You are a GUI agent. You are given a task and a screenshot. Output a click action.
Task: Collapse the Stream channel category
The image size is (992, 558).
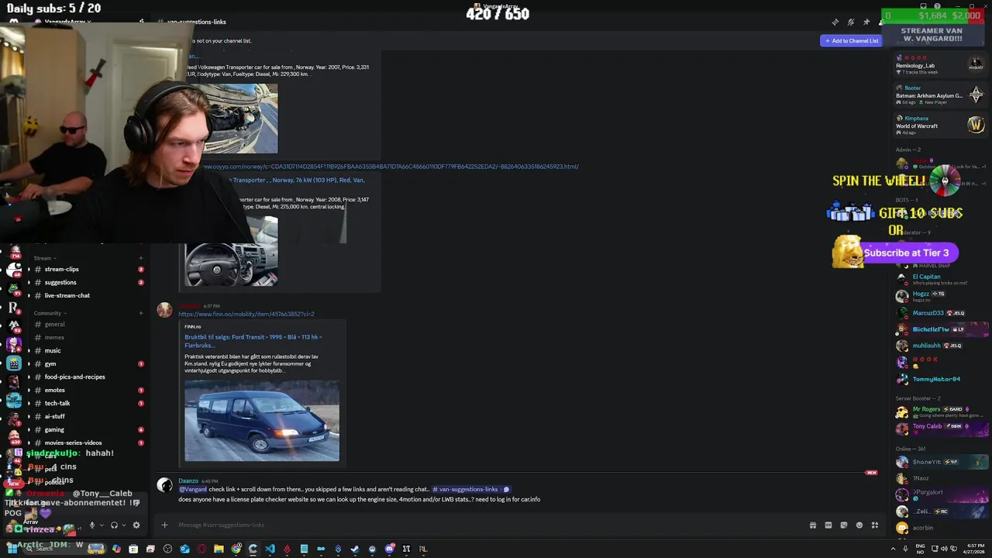[x=43, y=258]
